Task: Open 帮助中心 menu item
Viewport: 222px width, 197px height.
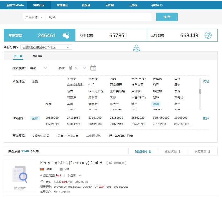Action: (157, 5)
